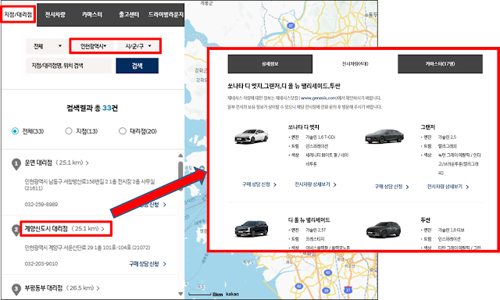The width and height of the screenshot is (500, 300).
Task: Click the 쏘나타 디 엣지 model title
Action: click(304, 127)
